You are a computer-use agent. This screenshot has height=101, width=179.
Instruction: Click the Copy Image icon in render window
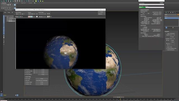click(18, 17)
